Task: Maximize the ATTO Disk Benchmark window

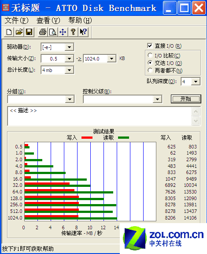Action: (184, 8)
